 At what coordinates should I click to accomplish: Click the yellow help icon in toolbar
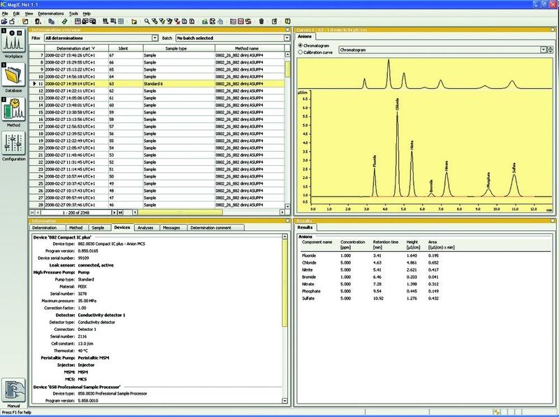click(288, 22)
